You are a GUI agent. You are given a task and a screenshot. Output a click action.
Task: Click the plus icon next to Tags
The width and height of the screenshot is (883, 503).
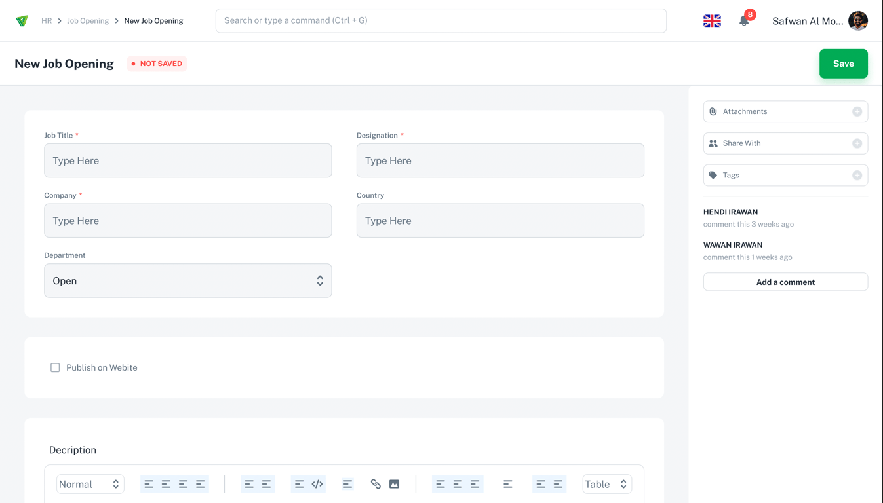[x=857, y=176]
